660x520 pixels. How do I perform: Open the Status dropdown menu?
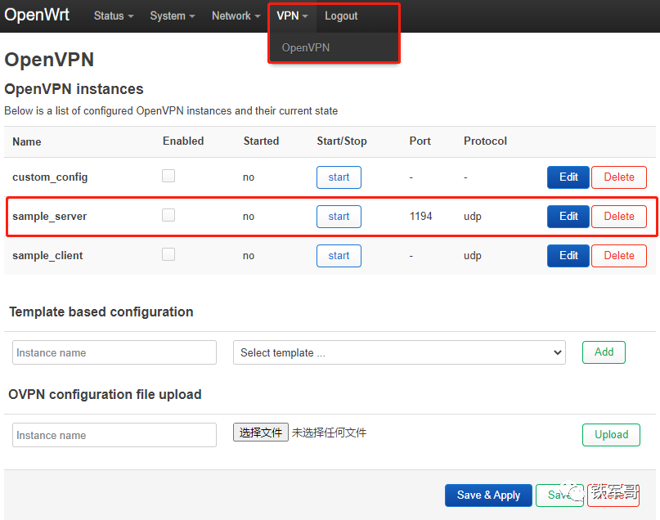[x=112, y=16]
